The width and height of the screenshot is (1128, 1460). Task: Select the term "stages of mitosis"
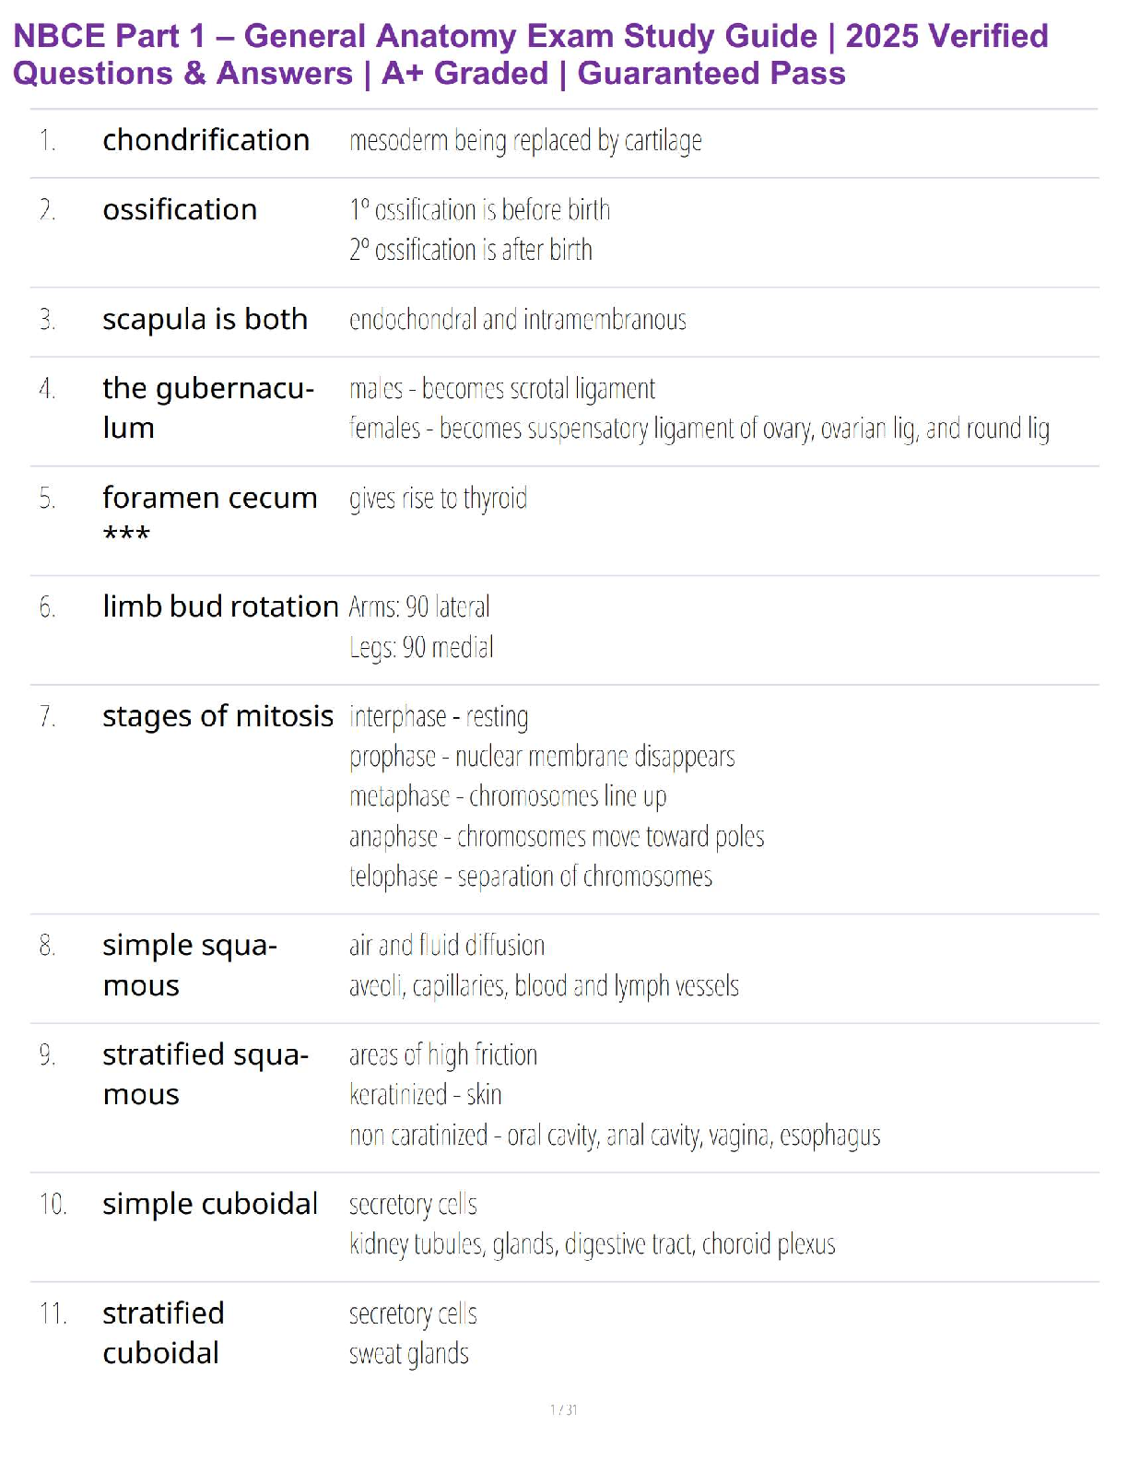click(x=217, y=716)
